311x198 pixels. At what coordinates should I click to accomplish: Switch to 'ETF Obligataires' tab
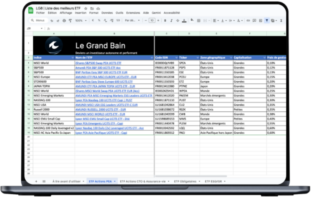(185, 181)
